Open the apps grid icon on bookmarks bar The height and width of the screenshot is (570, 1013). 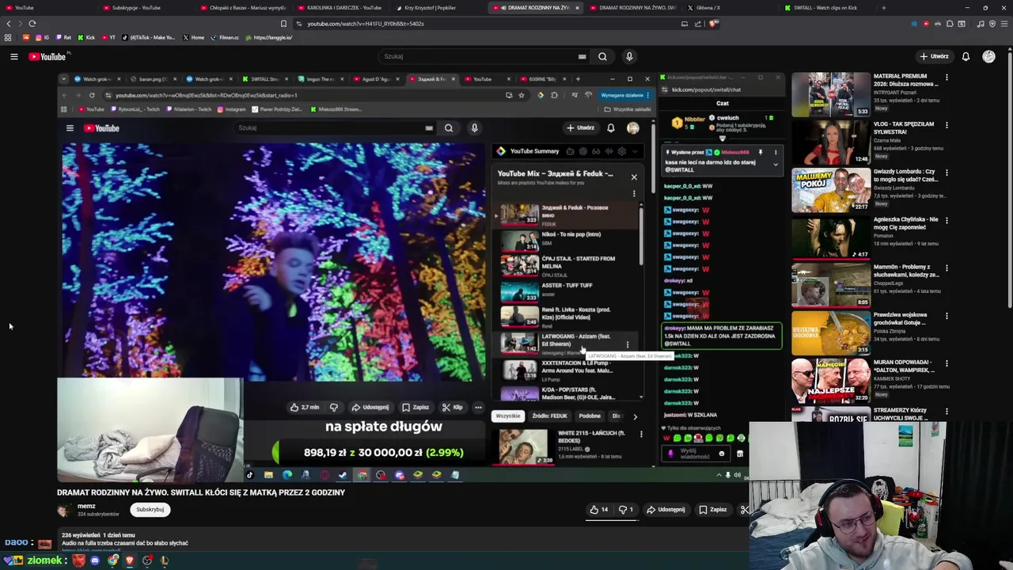pos(8,37)
